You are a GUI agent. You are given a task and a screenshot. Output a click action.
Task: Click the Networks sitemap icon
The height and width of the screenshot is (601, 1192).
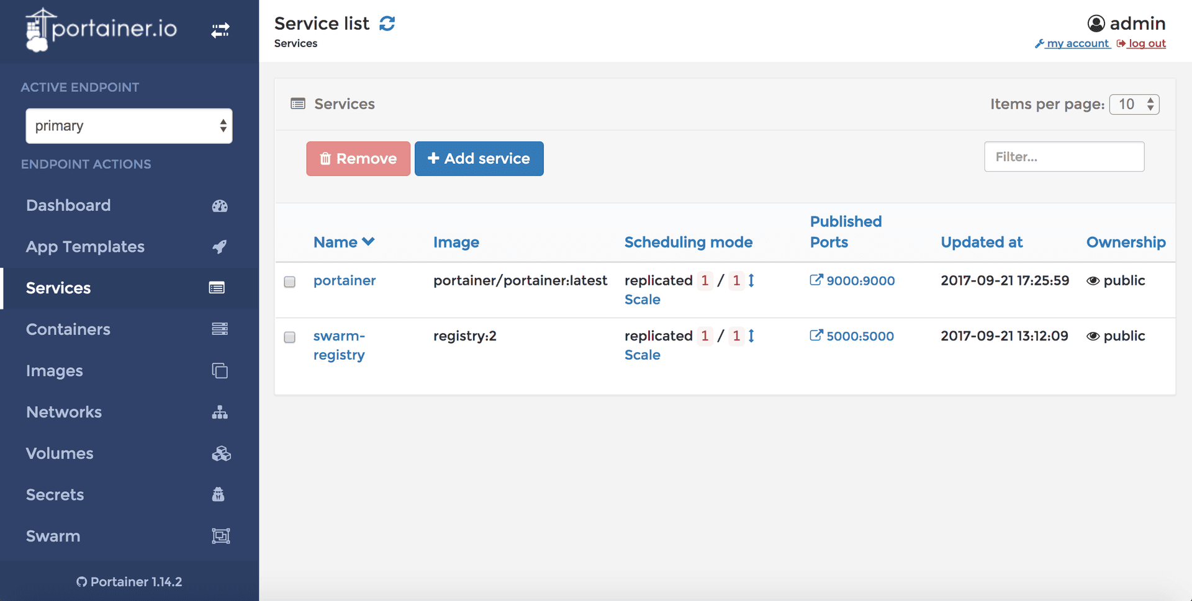click(220, 412)
